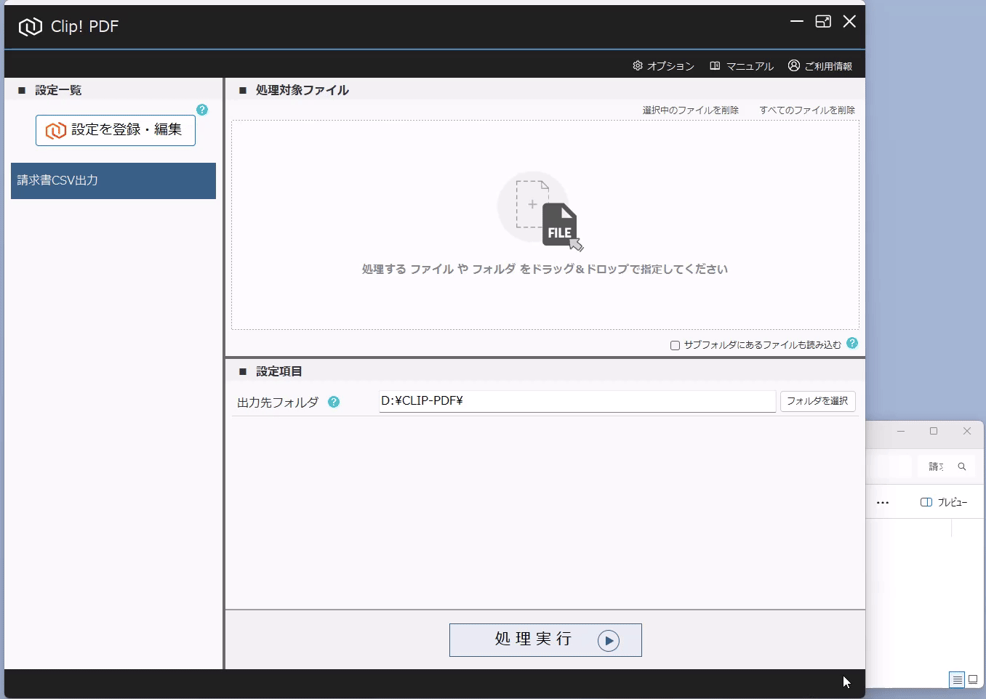Maximize the Explorer window
Image resolution: width=986 pixels, height=699 pixels.
coord(934,432)
